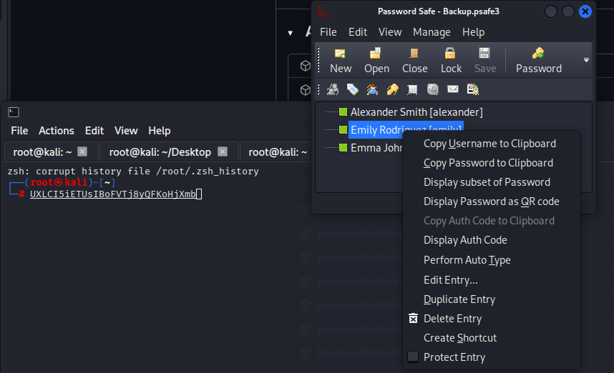
Task: Click the trash icon next to Delete Entry
Action: tap(413, 318)
